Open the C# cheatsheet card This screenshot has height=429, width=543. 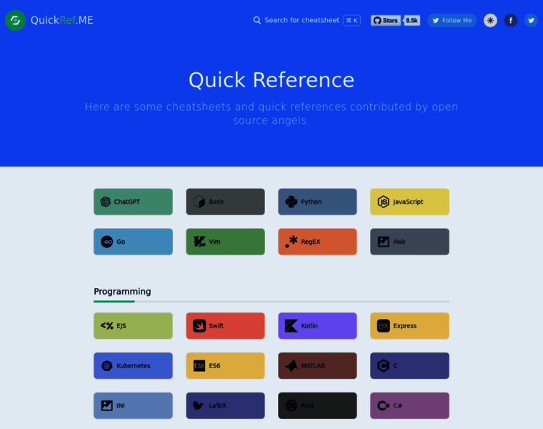(409, 405)
